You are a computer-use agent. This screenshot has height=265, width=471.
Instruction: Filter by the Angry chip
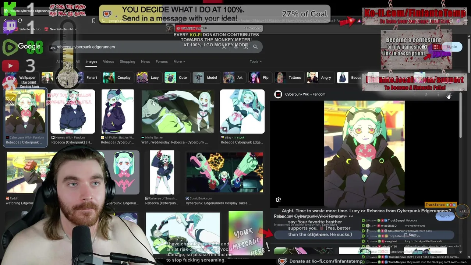(320, 78)
